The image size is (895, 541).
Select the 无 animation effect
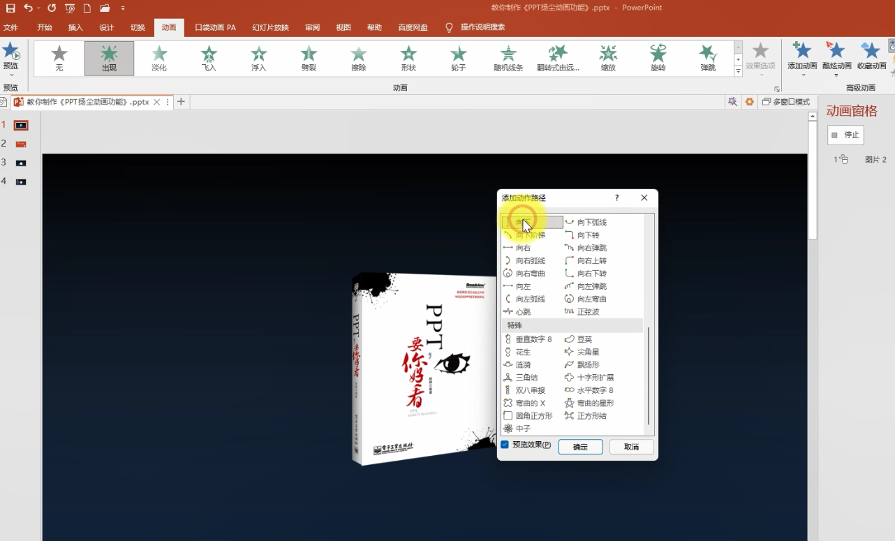pos(59,59)
